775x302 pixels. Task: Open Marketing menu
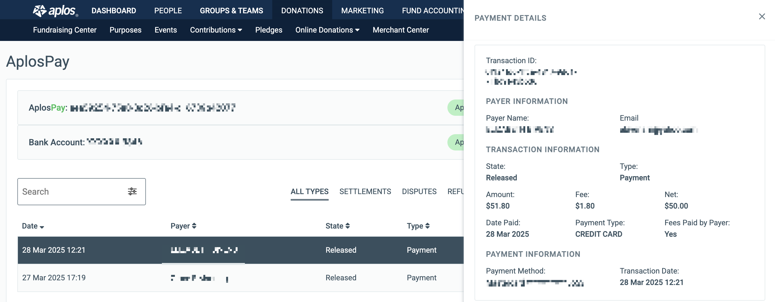362,11
